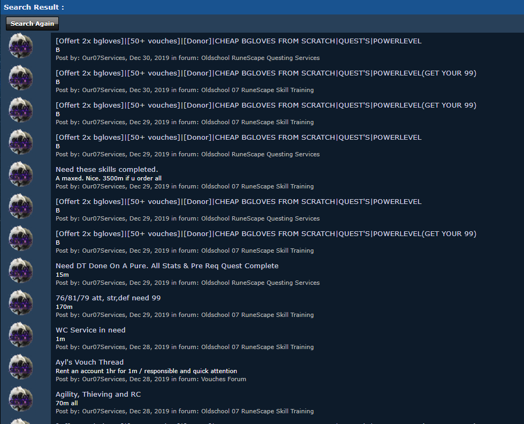Viewport: 524px width, 424px height.
Task: Open the 'Ayl's Vouch Thread' result
Action: (x=89, y=362)
